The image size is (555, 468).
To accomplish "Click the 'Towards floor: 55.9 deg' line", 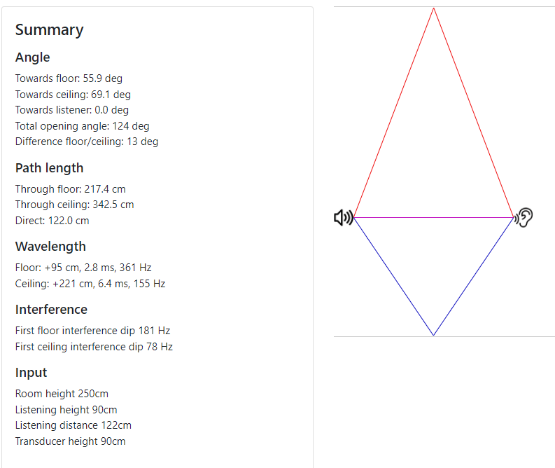I will [x=69, y=78].
